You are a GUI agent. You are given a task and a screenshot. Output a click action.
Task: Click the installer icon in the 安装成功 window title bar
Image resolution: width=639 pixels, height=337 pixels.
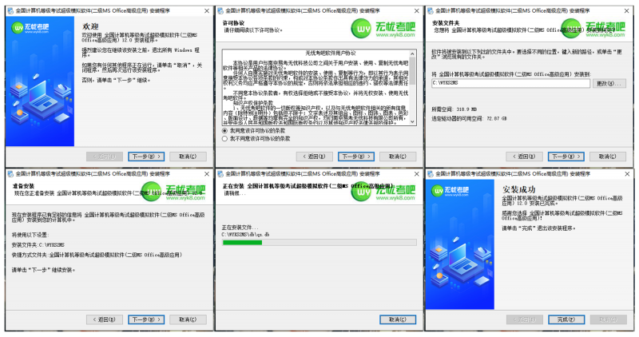click(430, 174)
